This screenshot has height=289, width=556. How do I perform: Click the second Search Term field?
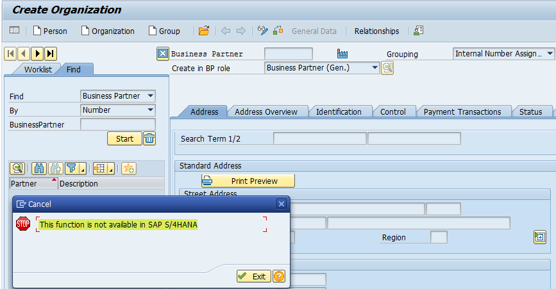tap(414, 138)
